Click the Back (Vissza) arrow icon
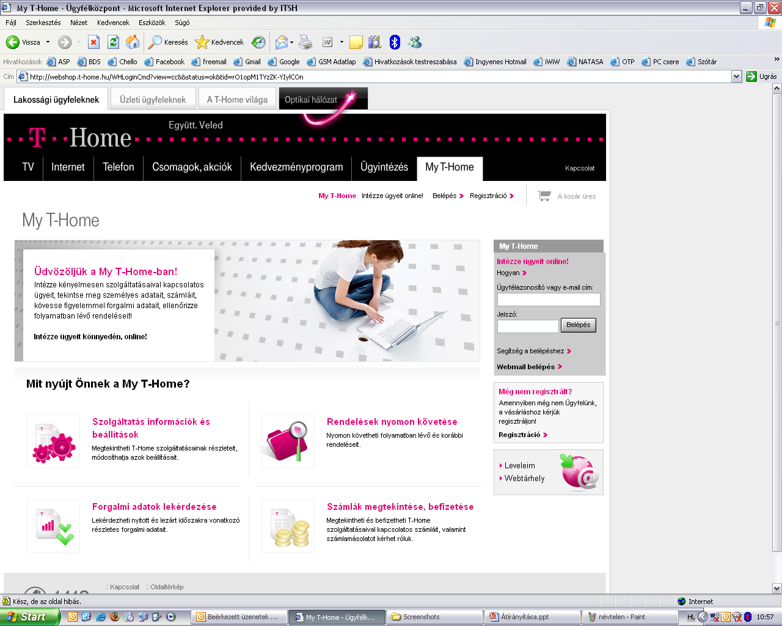The width and height of the screenshot is (782, 626). [12, 42]
